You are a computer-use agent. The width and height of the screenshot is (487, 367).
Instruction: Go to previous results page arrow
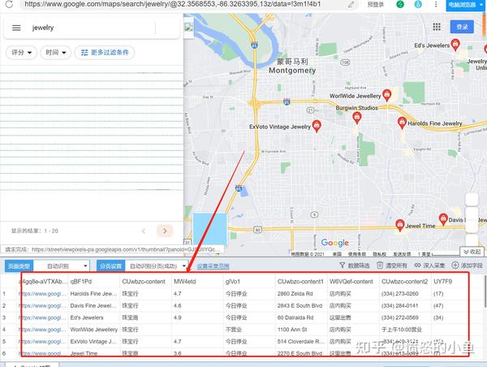[143, 231]
